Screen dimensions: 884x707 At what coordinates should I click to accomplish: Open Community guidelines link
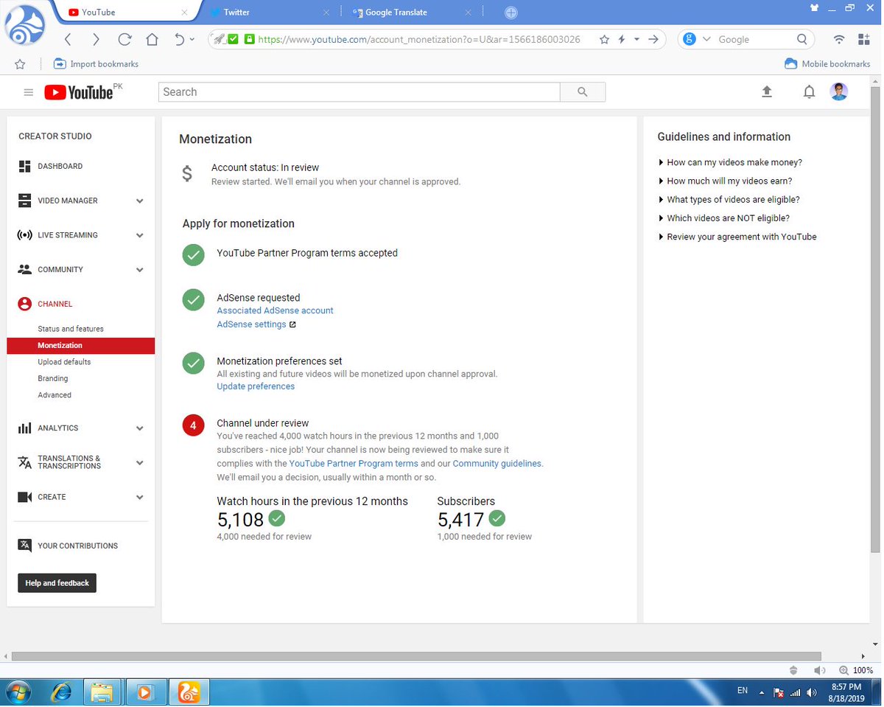click(x=497, y=464)
